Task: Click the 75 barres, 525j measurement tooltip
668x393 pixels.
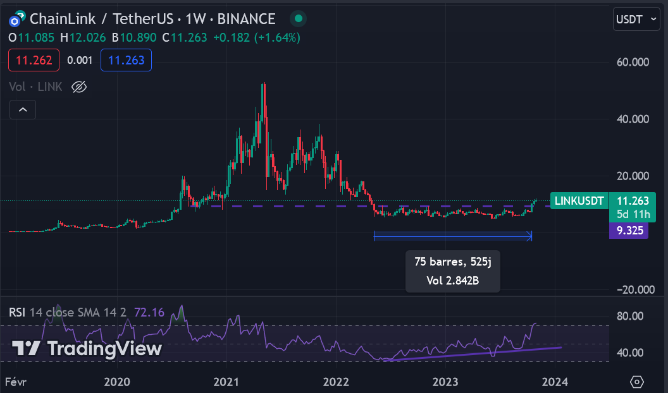Action: tap(452, 271)
